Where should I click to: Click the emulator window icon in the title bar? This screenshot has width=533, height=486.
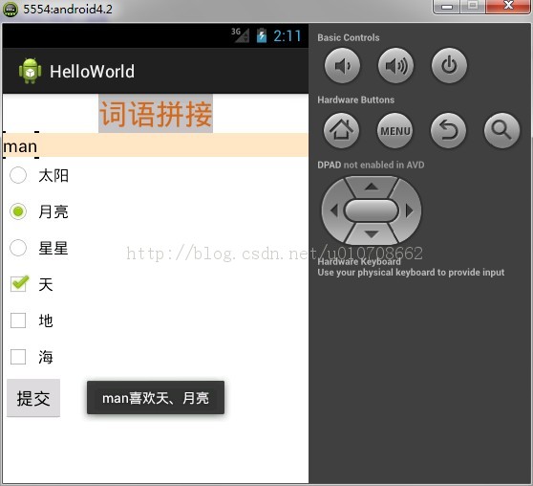[11, 10]
